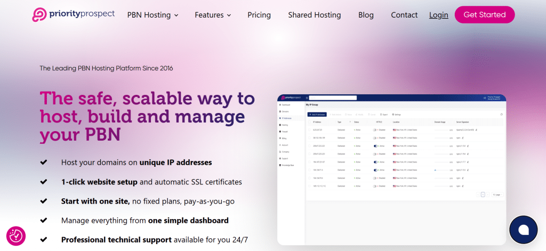The image size is (546, 251).
Task: Click the domain usage bar for 149.112.112.112
Action: [x=441, y=186]
